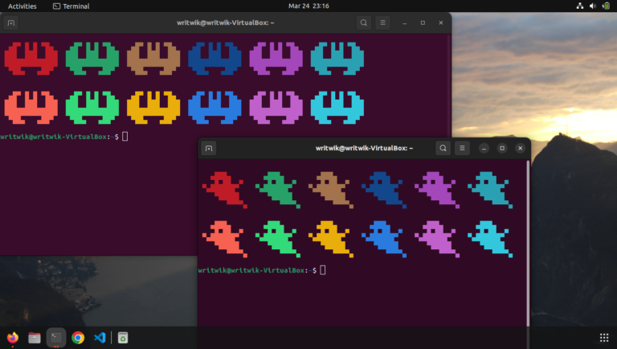Image resolution: width=617 pixels, height=349 pixels.
Task: Search in the front terminal window
Action: pos(443,148)
